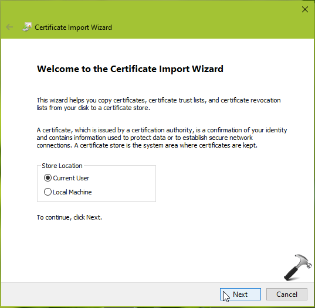Click empty gray area left of Next button

click(110, 294)
